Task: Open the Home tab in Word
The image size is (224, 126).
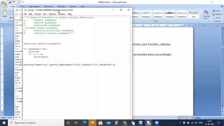Action: pos(12,6)
